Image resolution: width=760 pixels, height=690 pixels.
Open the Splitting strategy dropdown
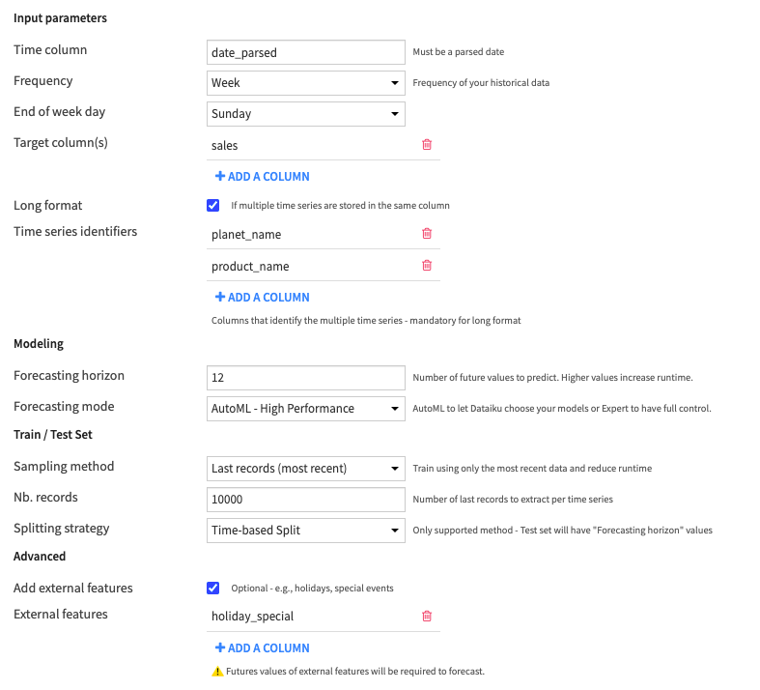tap(305, 531)
